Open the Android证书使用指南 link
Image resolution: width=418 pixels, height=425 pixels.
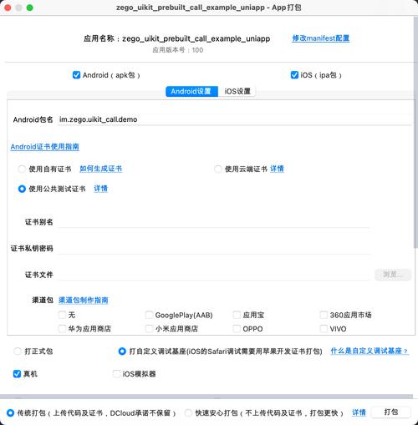(45, 147)
